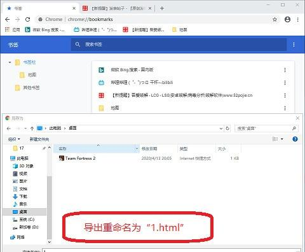Select 此电脑 in navigation pane
The height and width of the screenshot is (252, 305).
coord(20,158)
